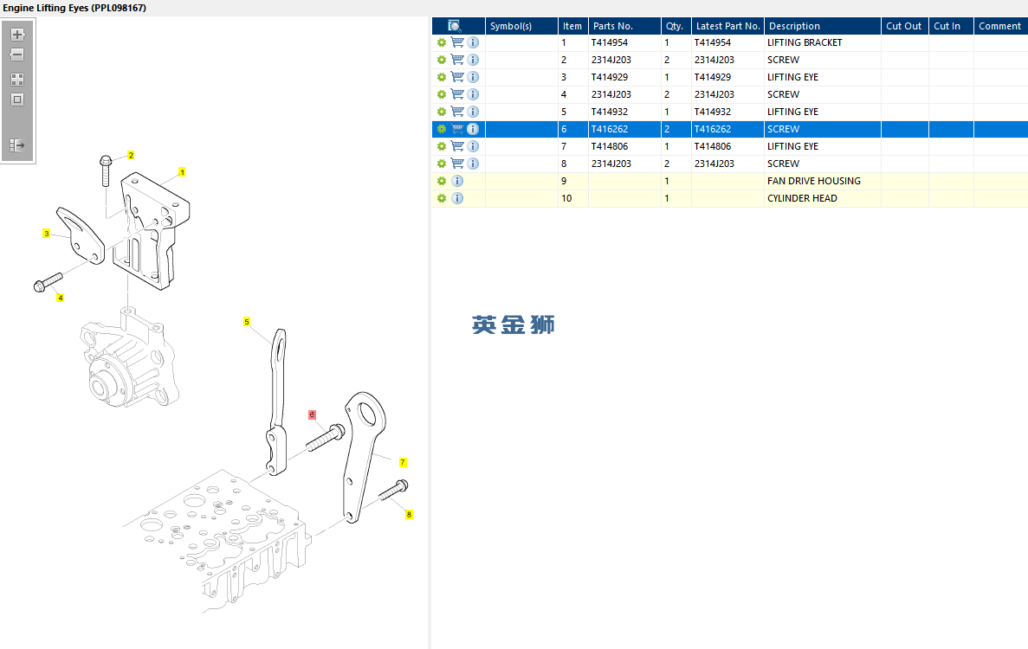Viewport: 1028px width, 649px height.
Task: Click part number T414932 in Parts No. column
Action: click(x=610, y=112)
